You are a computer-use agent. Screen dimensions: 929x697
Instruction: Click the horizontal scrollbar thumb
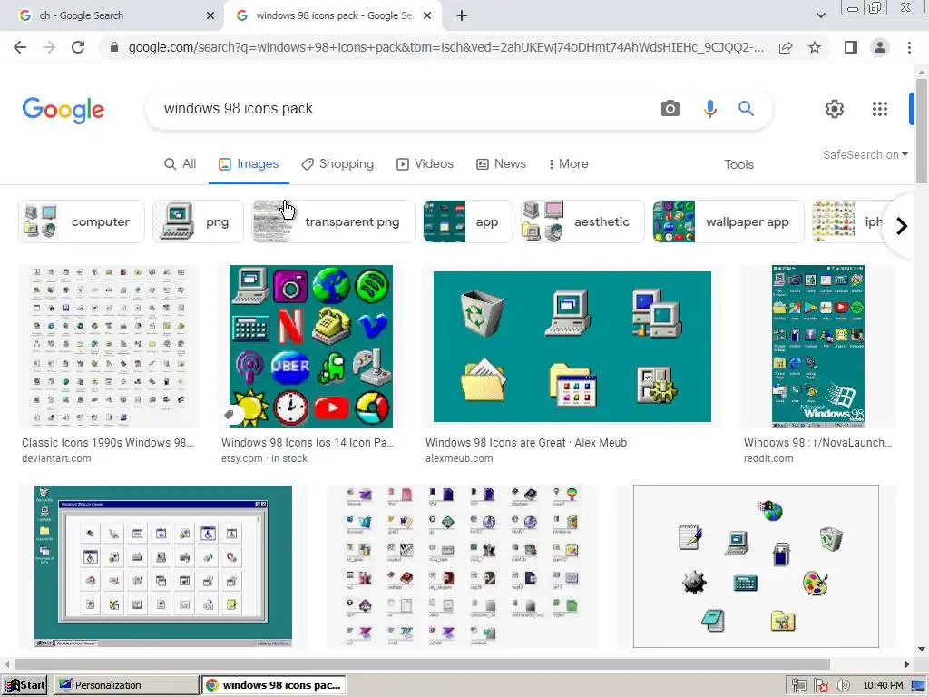click(x=422, y=663)
